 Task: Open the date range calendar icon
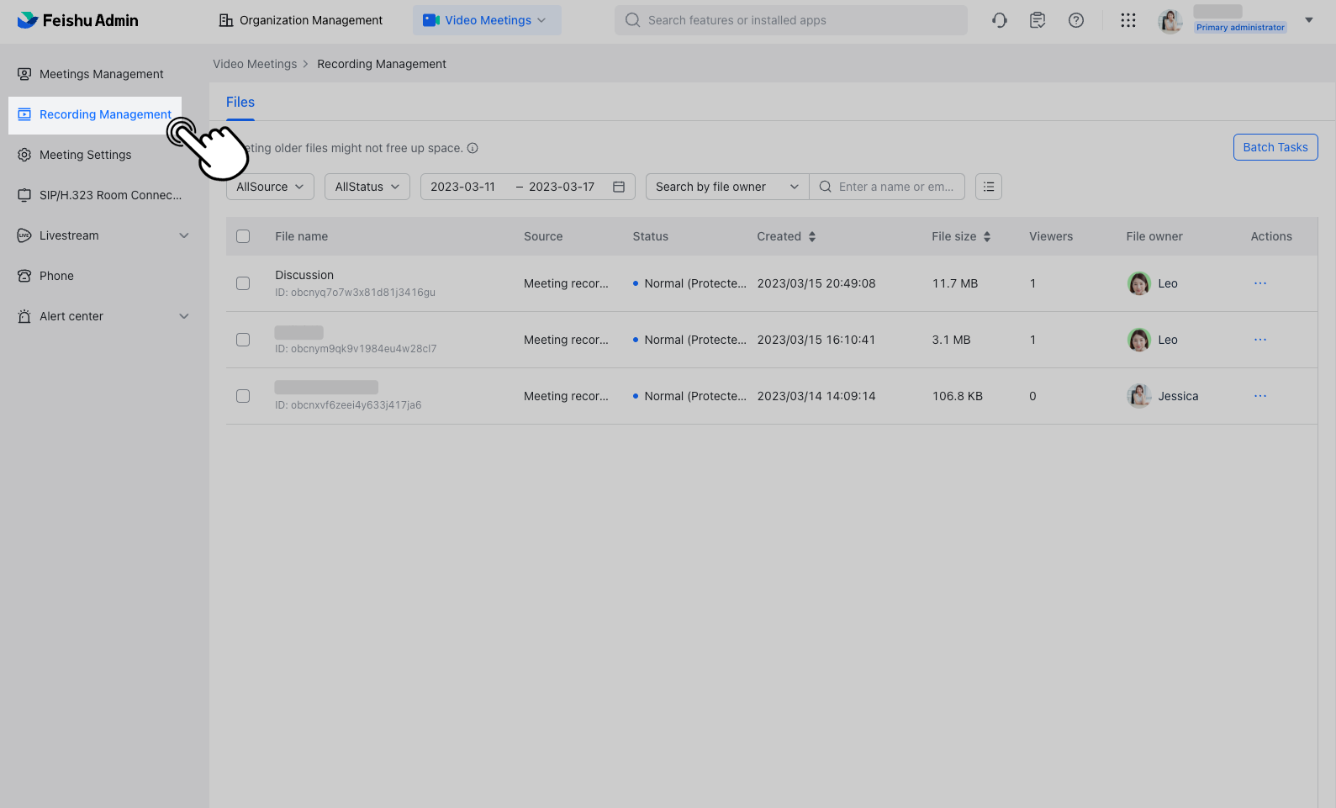619,187
